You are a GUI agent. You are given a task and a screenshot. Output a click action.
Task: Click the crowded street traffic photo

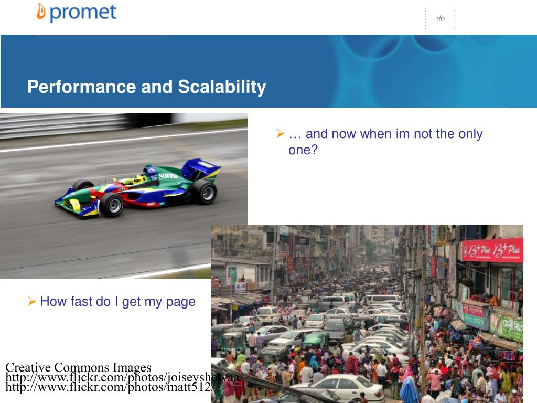pyautogui.click(x=367, y=314)
